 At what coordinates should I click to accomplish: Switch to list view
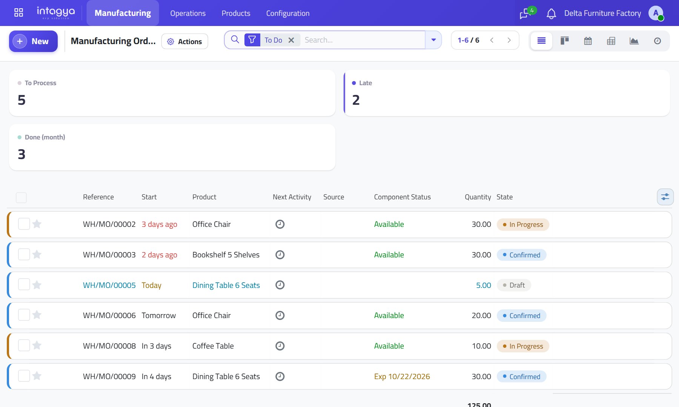(x=541, y=41)
